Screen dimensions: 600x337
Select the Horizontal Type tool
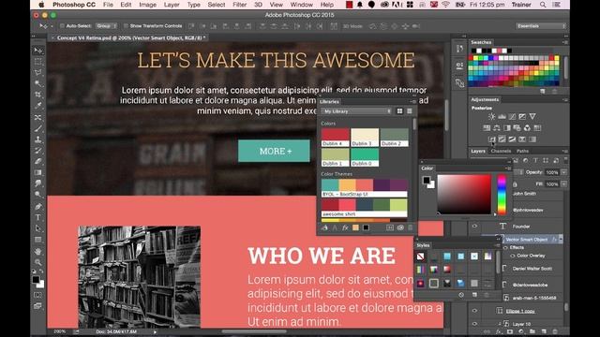pos(37,218)
